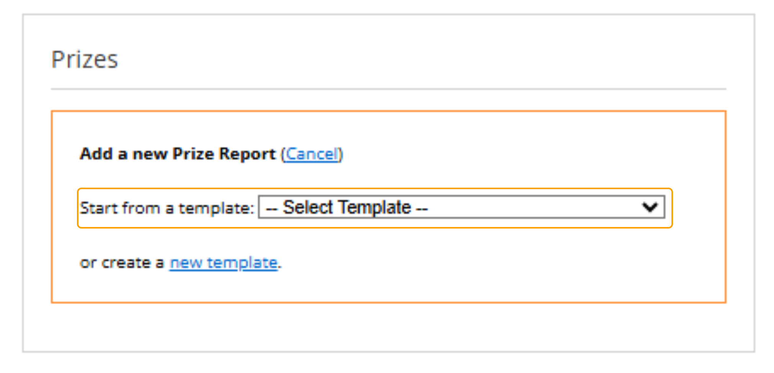The width and height of the screenshot is (774, 373).
Task: Open the Select Template dropdown
Action: click(x=461, y=208)
